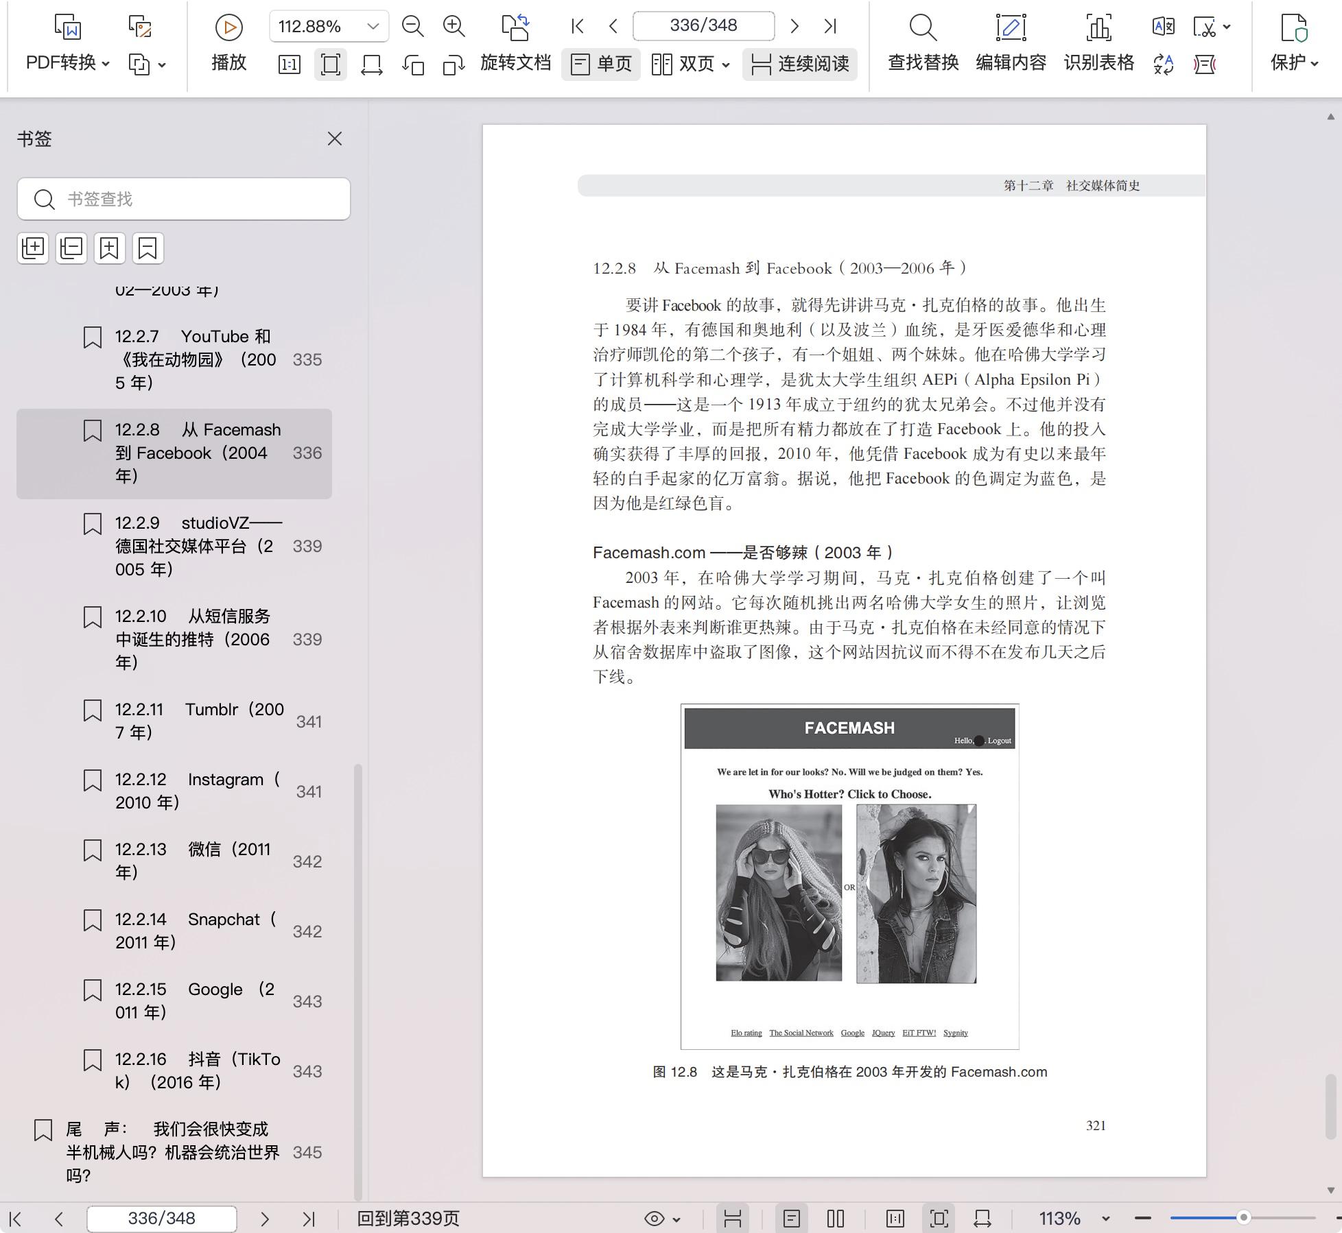The width and height of the screenshot is (1342, 1233).
Task: Toggle continuous reading in status bar
Action: (733, 1219)
